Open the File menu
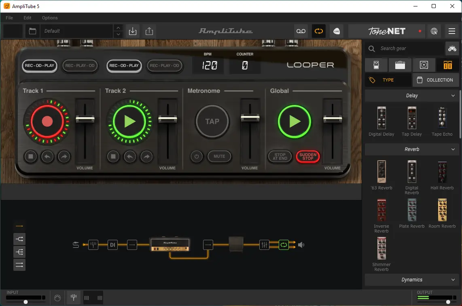The image size is (462, 306). click(9, 18)
